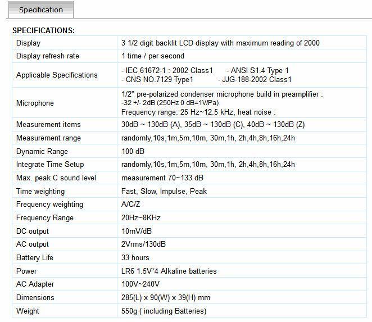Click the Measurement items label
Image resolution: width=372 pixels, height=322 pixels.
point(48,125)
